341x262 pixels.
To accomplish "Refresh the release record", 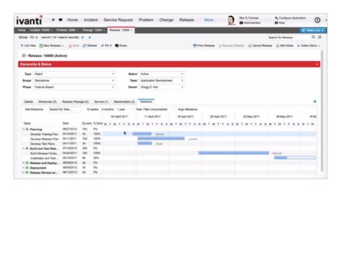I will click(x=90, y=45).
